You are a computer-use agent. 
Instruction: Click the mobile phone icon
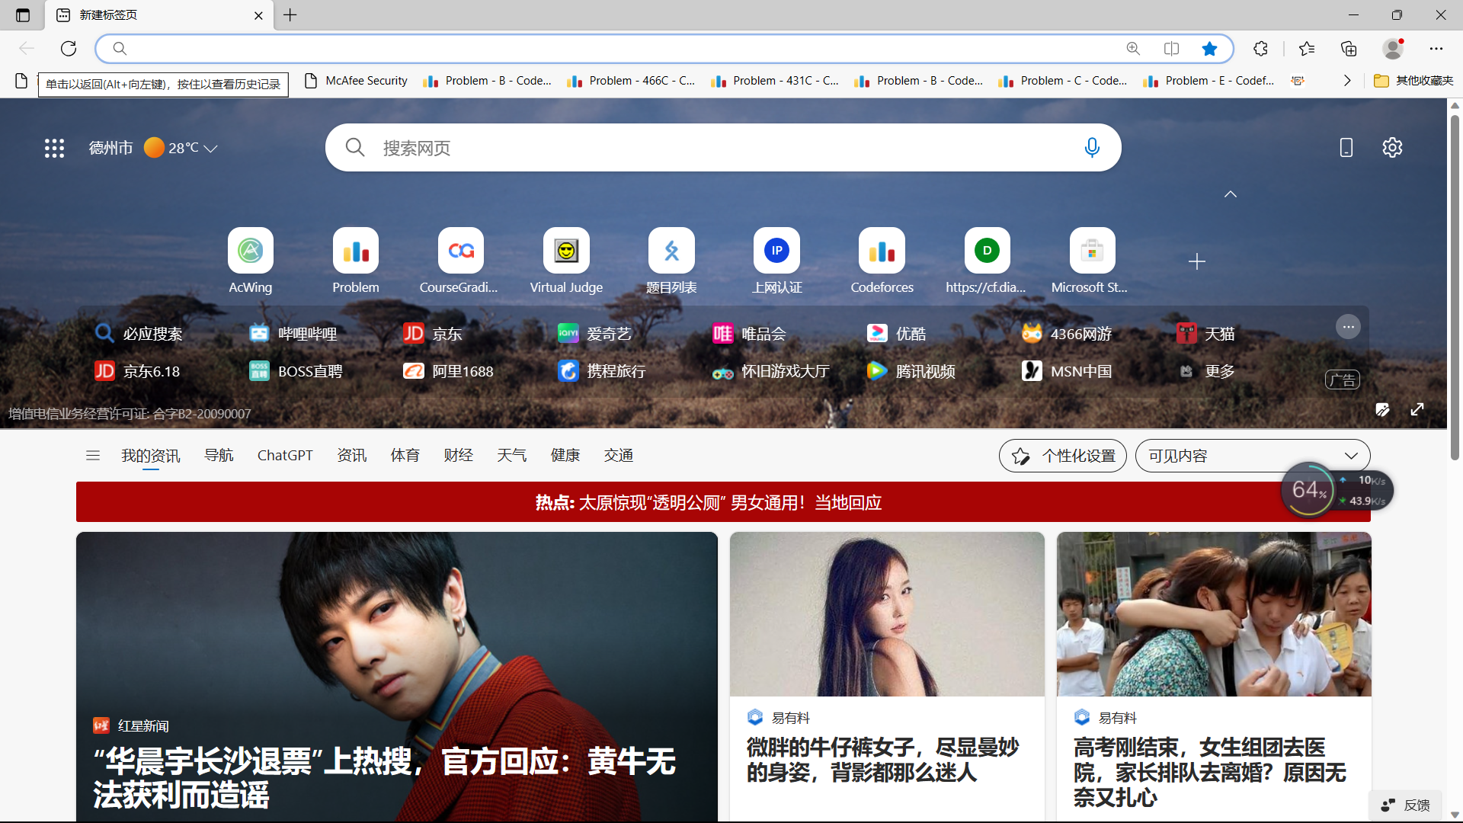pyautogui.click(x=1346, y=148)
